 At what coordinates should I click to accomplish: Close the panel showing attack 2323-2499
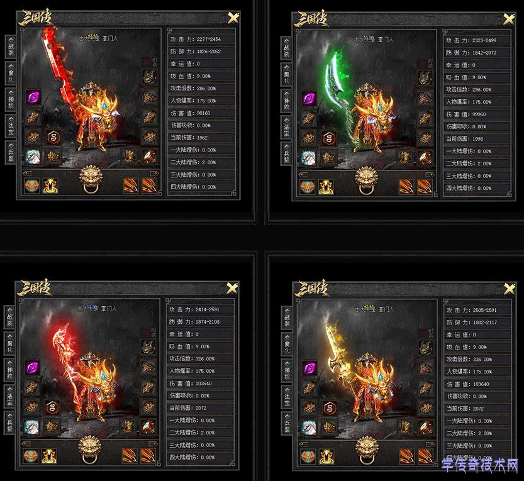[509, 19]
